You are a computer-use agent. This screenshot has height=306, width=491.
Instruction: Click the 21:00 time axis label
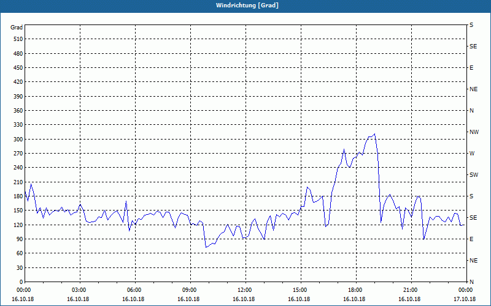pos(411,290)
